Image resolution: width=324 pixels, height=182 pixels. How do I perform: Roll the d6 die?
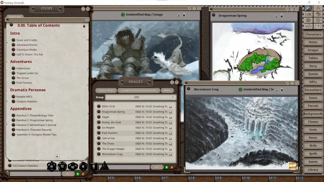click(x=94, y=166)
